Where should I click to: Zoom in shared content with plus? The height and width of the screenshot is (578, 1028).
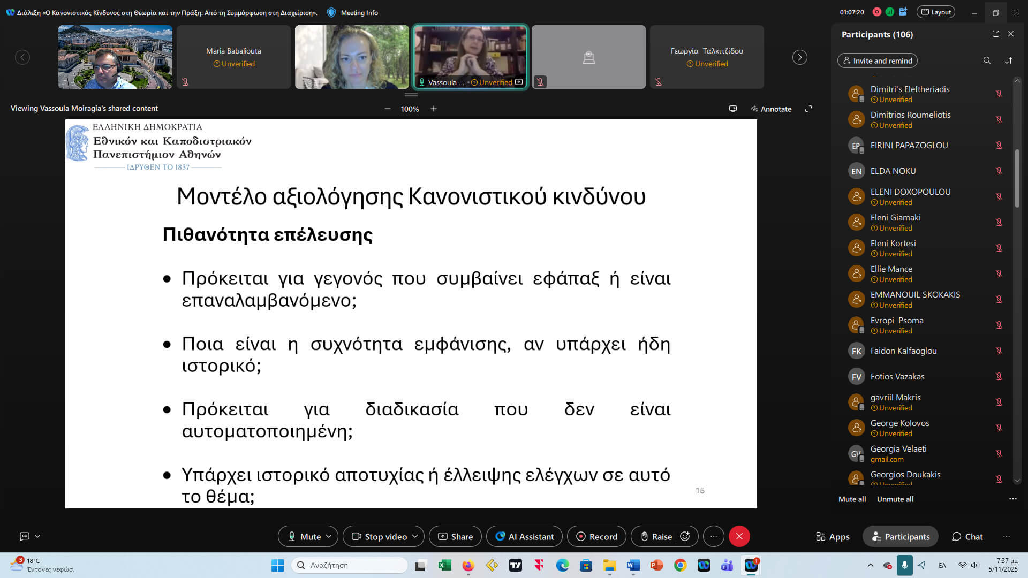[434, 109]
